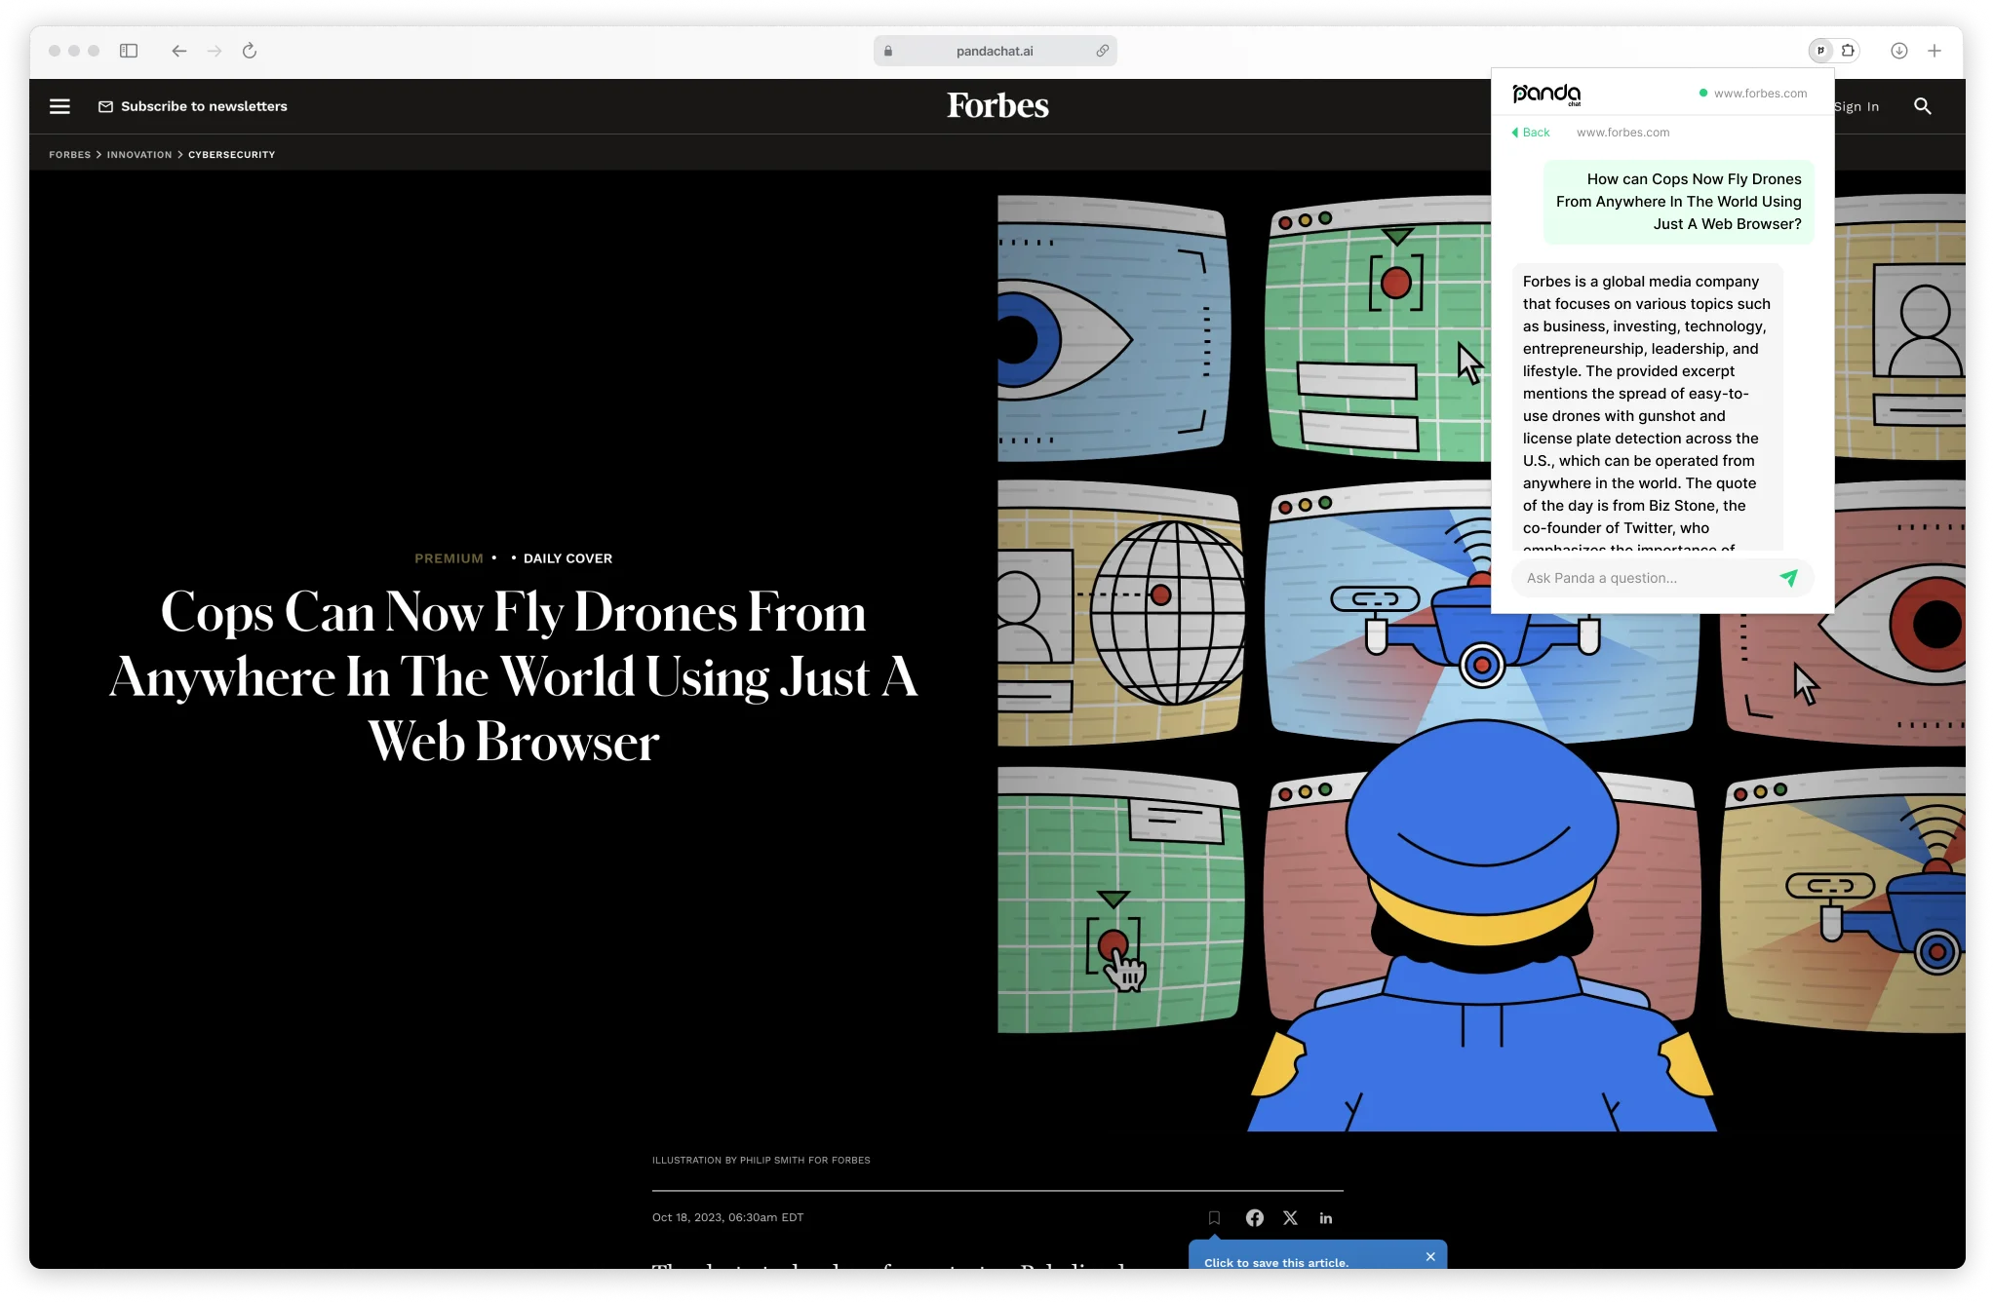This screenshot has width=1993, height=1302.
Task: Click Subscribe to newsletters
Action: click(193, 106)
